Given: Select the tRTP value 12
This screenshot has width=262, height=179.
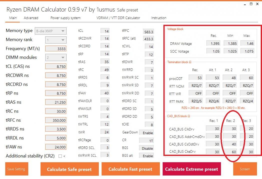Looking at the screenshot, I should point(149,55).
